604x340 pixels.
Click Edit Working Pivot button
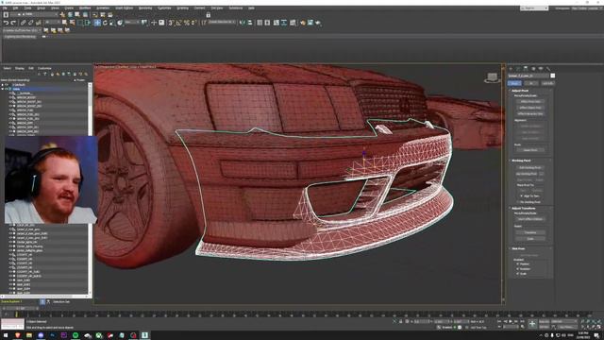pyautogui.click(x=530, y=167)
